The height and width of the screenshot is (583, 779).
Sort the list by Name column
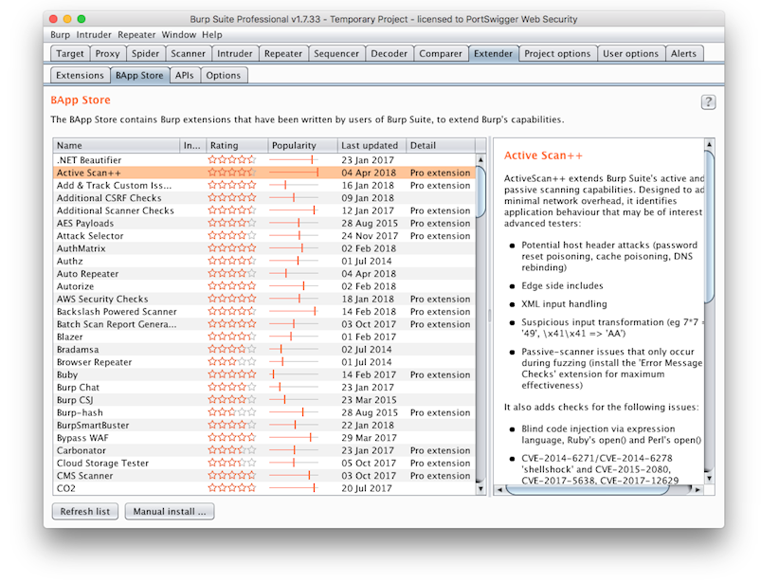coord(117,146)
